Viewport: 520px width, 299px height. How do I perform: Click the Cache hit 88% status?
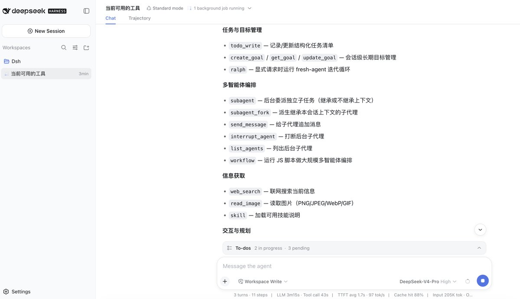click(x=409, y=295)
